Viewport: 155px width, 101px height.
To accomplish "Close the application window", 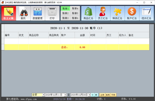I will (x=151, y=3).
